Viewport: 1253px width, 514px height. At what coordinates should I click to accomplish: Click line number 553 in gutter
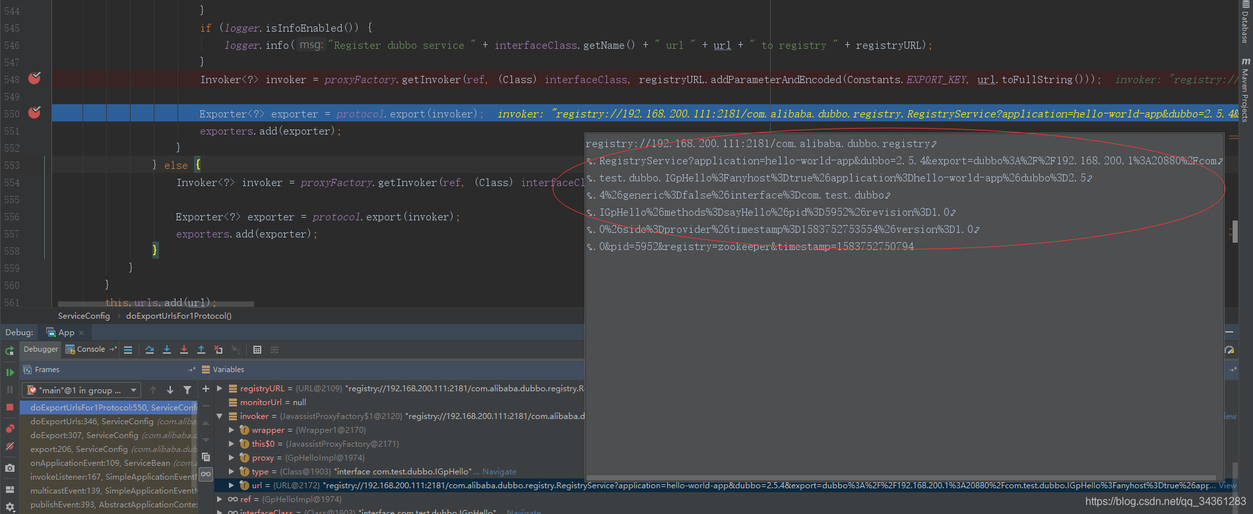[x=12, y=166]
